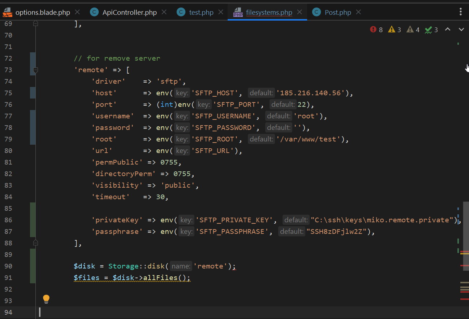
Task: Click the (int) cast on line 76
Action: coord(167,104)
